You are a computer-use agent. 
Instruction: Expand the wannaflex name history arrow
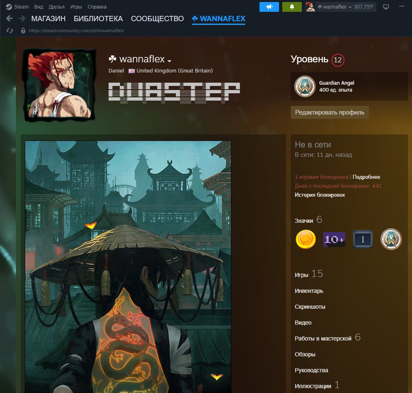[x=170, y=61]
